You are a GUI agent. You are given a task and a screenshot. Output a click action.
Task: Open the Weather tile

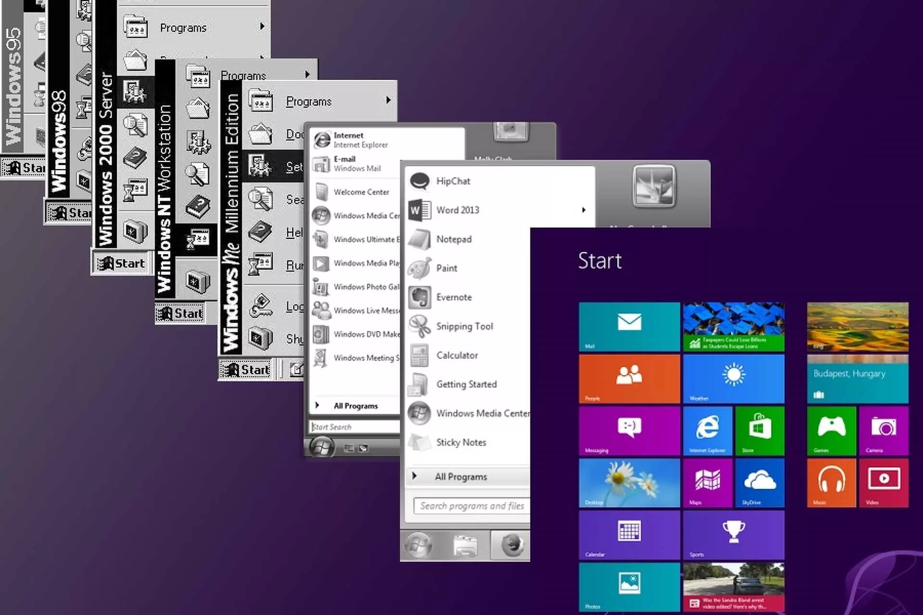coord(733,379)
